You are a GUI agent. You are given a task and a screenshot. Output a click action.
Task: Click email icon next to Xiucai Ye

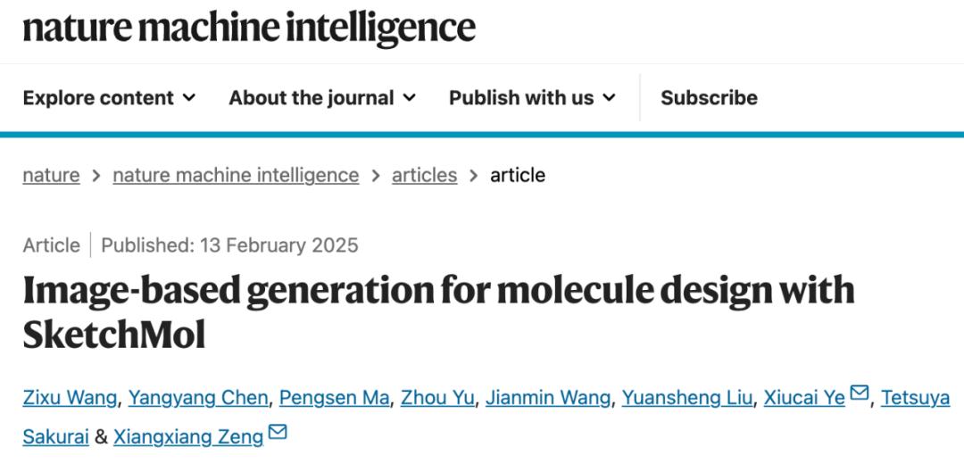pos(860,394)
